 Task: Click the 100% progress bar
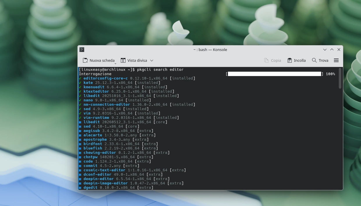(274, 74)
